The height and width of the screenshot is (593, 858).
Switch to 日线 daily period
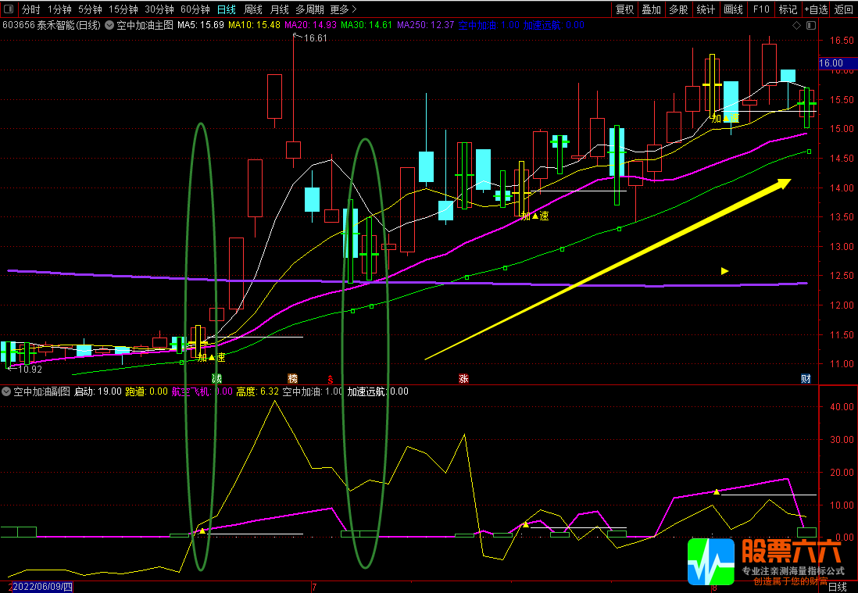tap(226, 9)
